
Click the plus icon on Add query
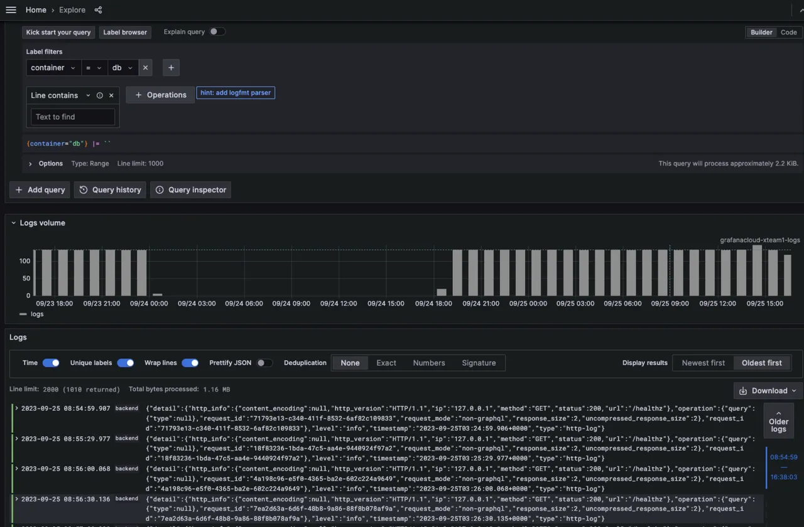19,190
